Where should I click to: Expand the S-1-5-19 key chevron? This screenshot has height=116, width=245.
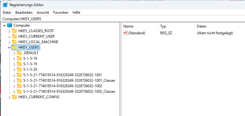tap(14, 64)
